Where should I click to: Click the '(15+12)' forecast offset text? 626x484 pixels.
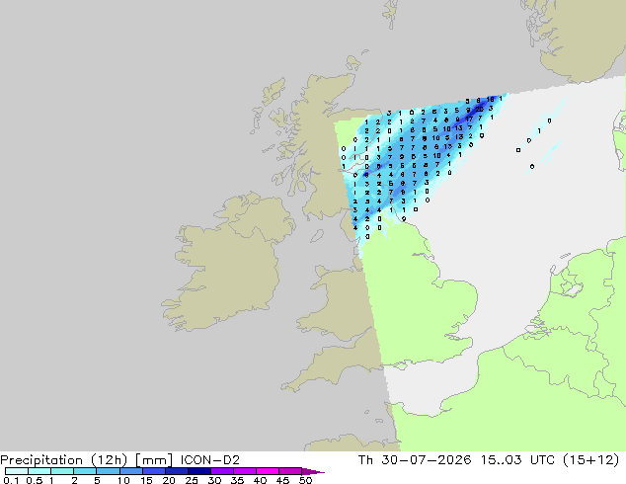[x=590, y=460]
